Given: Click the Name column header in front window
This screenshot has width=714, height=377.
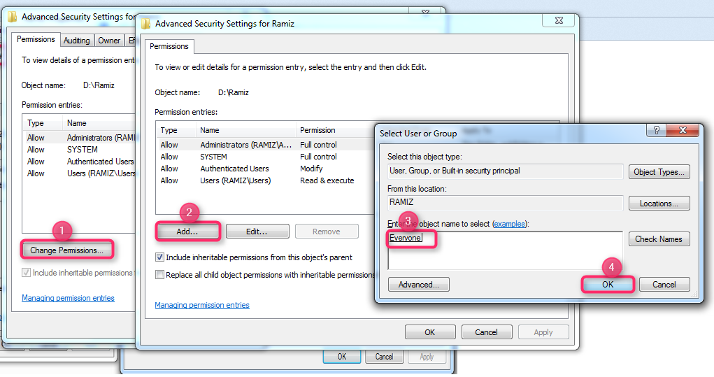Looking at the screenshot, I should tap(246, 130).
